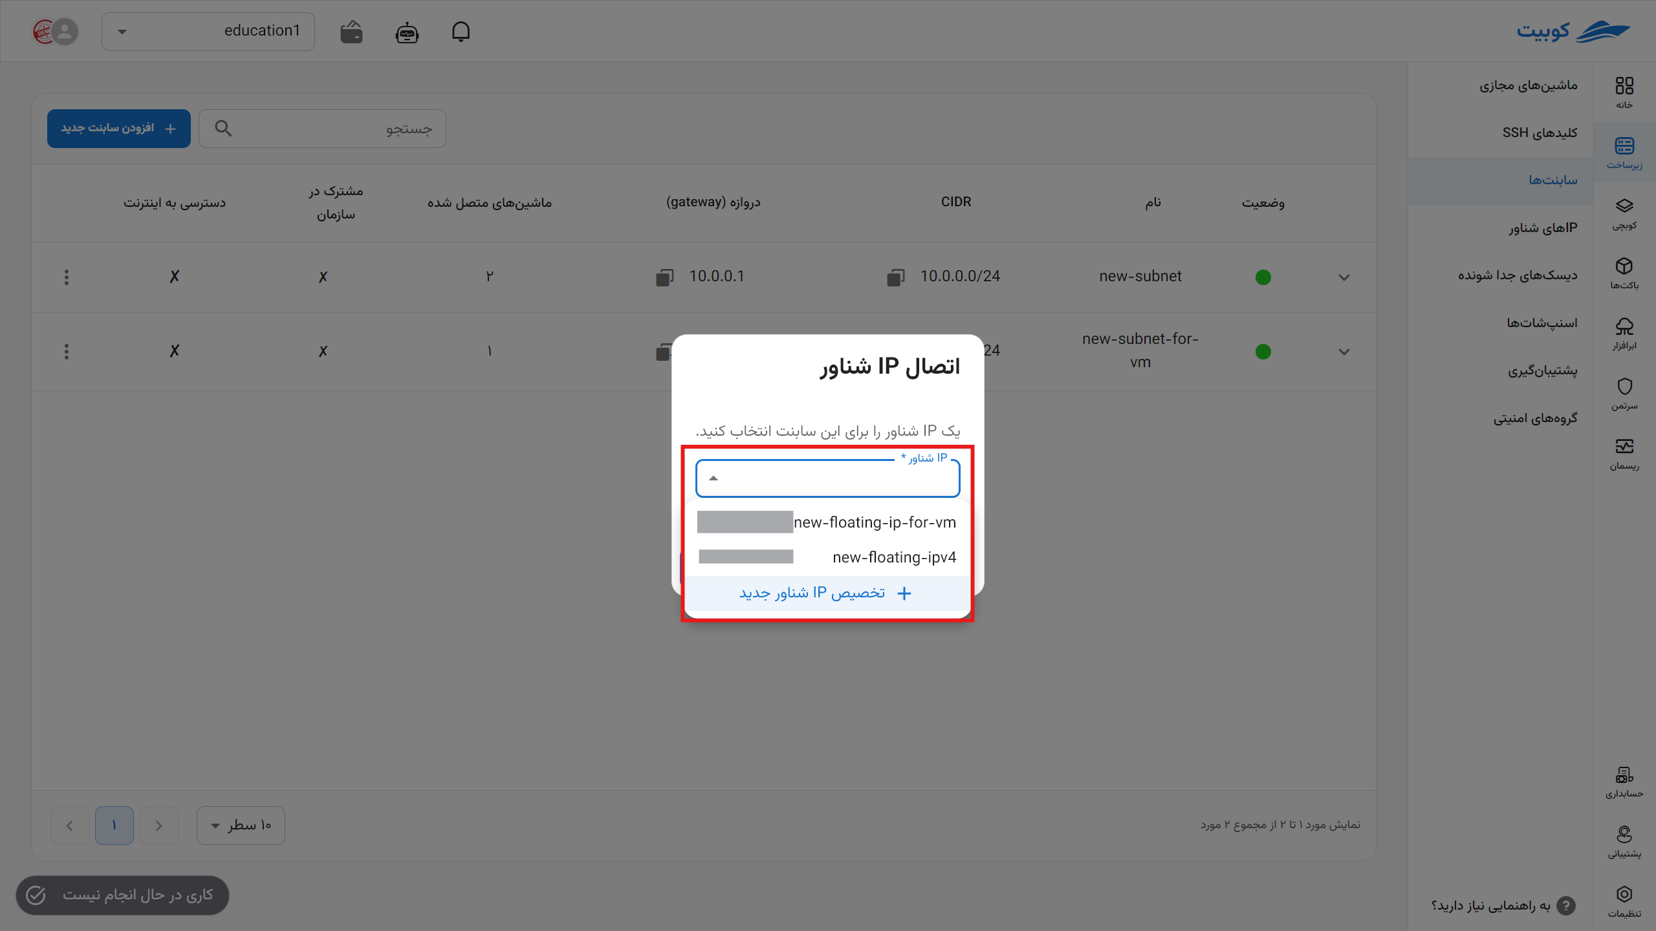Open three-dot menu for new-subnet-for-vm row

[67, 352]
